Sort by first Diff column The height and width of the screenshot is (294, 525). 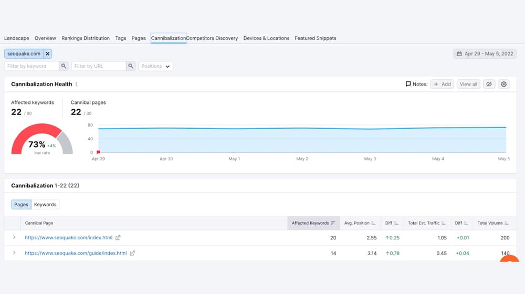(x=392, y=223)
